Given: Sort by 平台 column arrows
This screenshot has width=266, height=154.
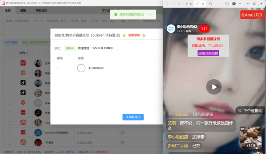Looking at the screenshot, I should tap(27, 53).
